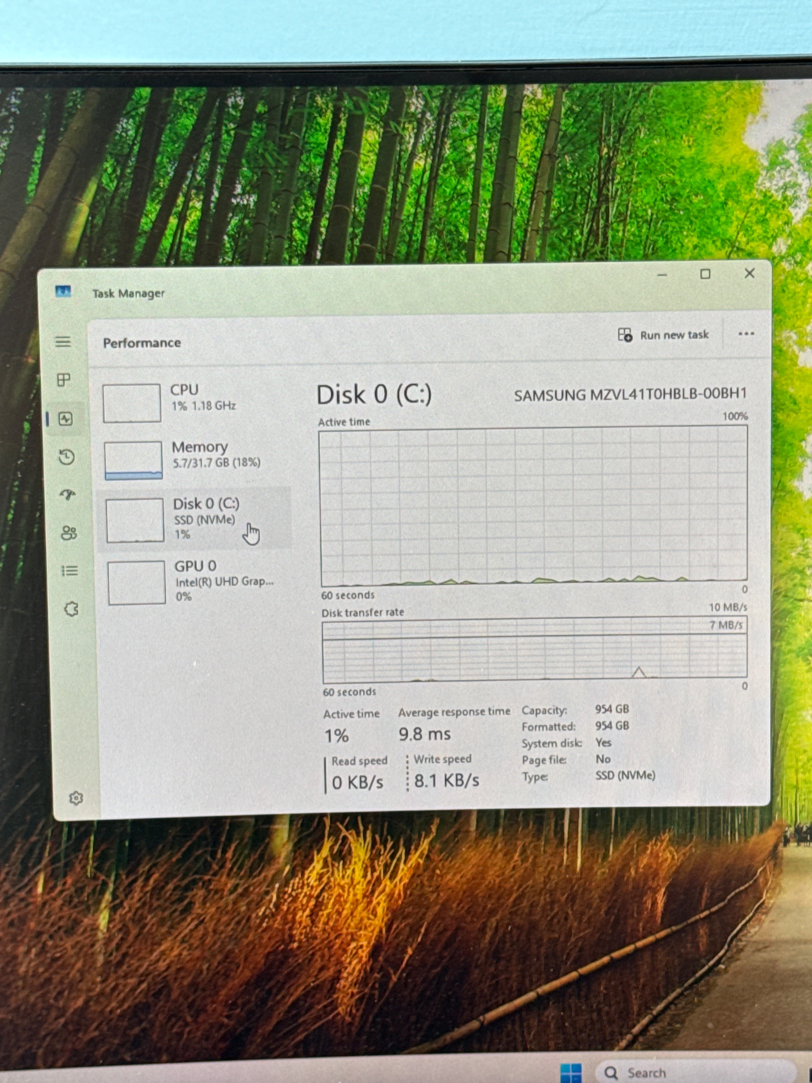
Task: Click the System disk Yes value
Action: coord(603,742)
